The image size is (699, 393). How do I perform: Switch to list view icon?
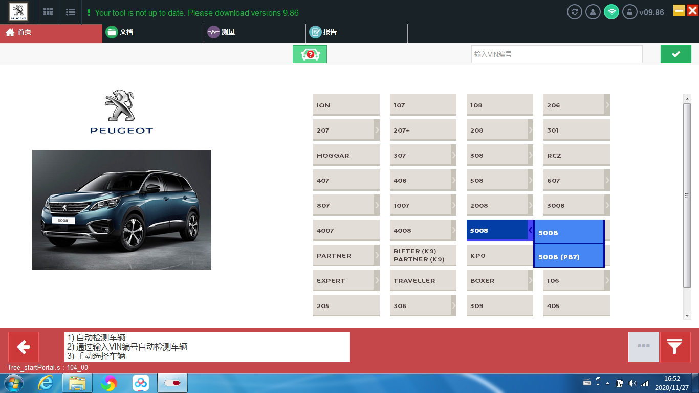(71, 12)
